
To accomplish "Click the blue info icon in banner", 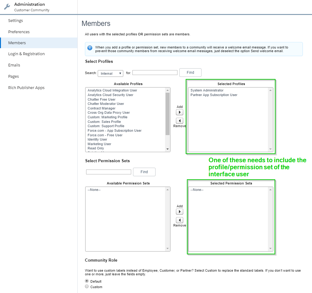I will [90, 48].
